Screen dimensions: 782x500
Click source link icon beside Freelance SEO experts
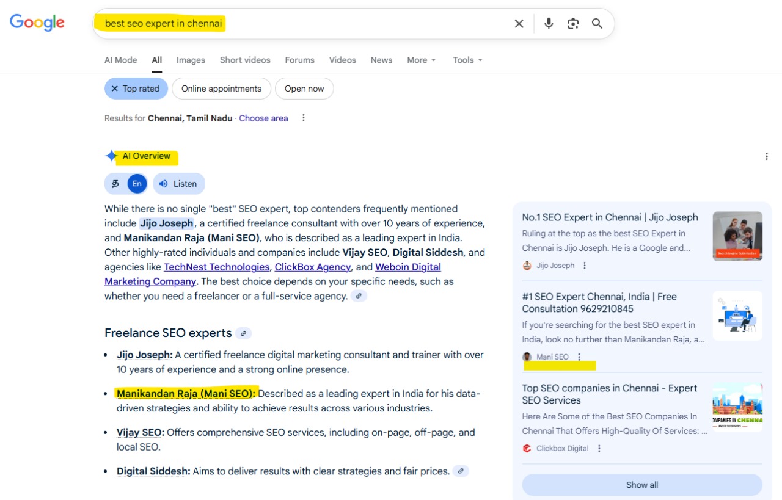coord(243,333)
